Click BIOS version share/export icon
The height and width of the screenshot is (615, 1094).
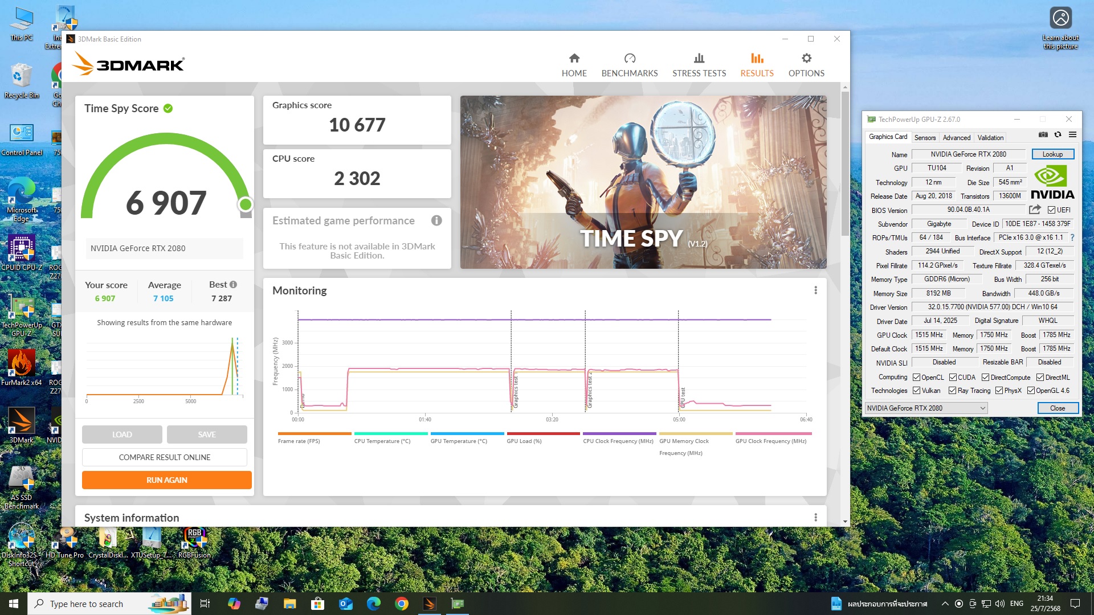[x=1035, y=210]
